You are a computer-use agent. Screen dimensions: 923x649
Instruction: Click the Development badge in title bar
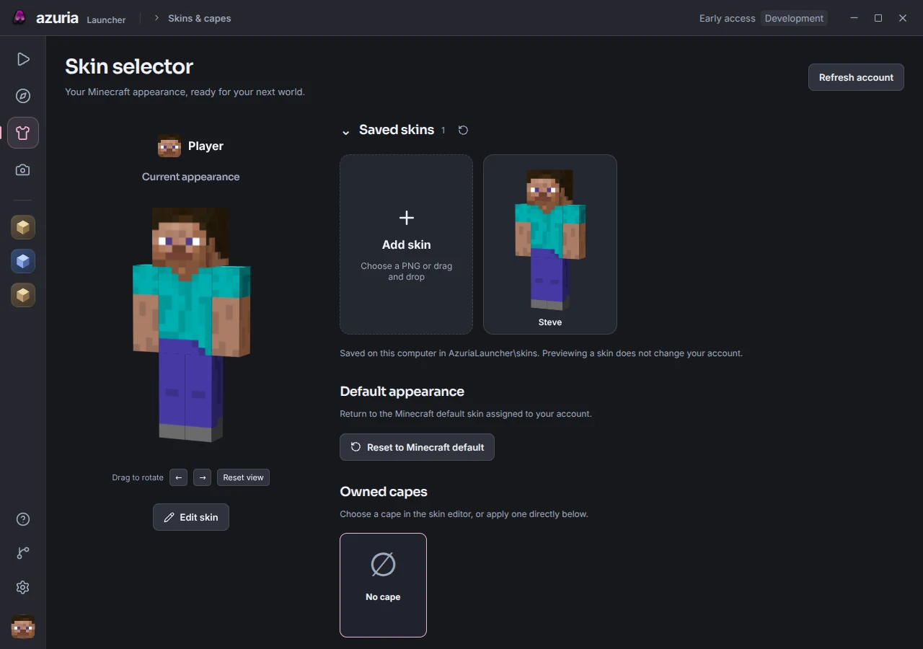click(x=794, y=18)
